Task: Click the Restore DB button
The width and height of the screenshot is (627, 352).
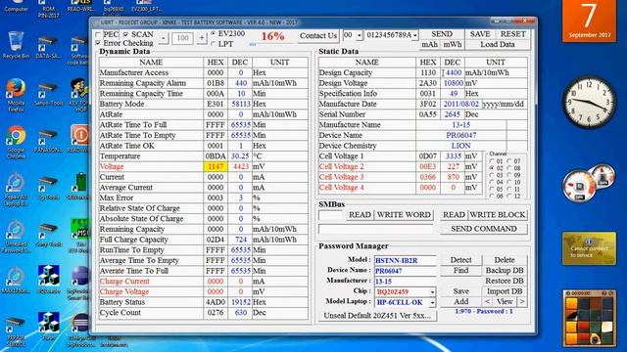Action: coord(505,281)
